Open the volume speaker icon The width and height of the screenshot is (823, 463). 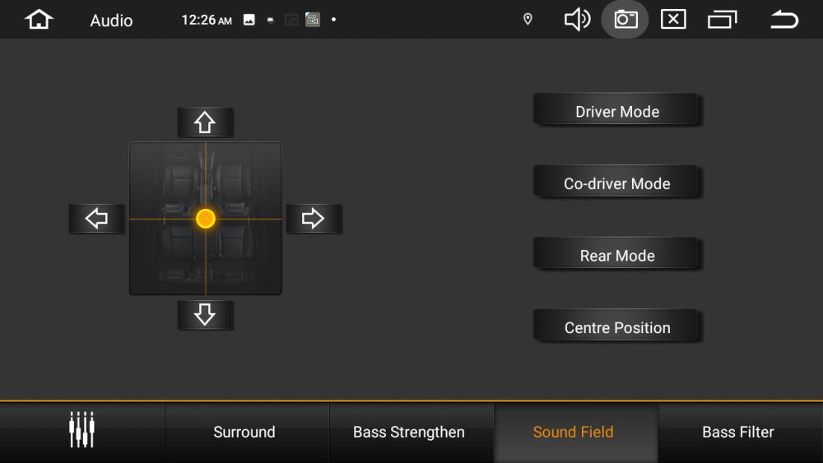(577, 20)
